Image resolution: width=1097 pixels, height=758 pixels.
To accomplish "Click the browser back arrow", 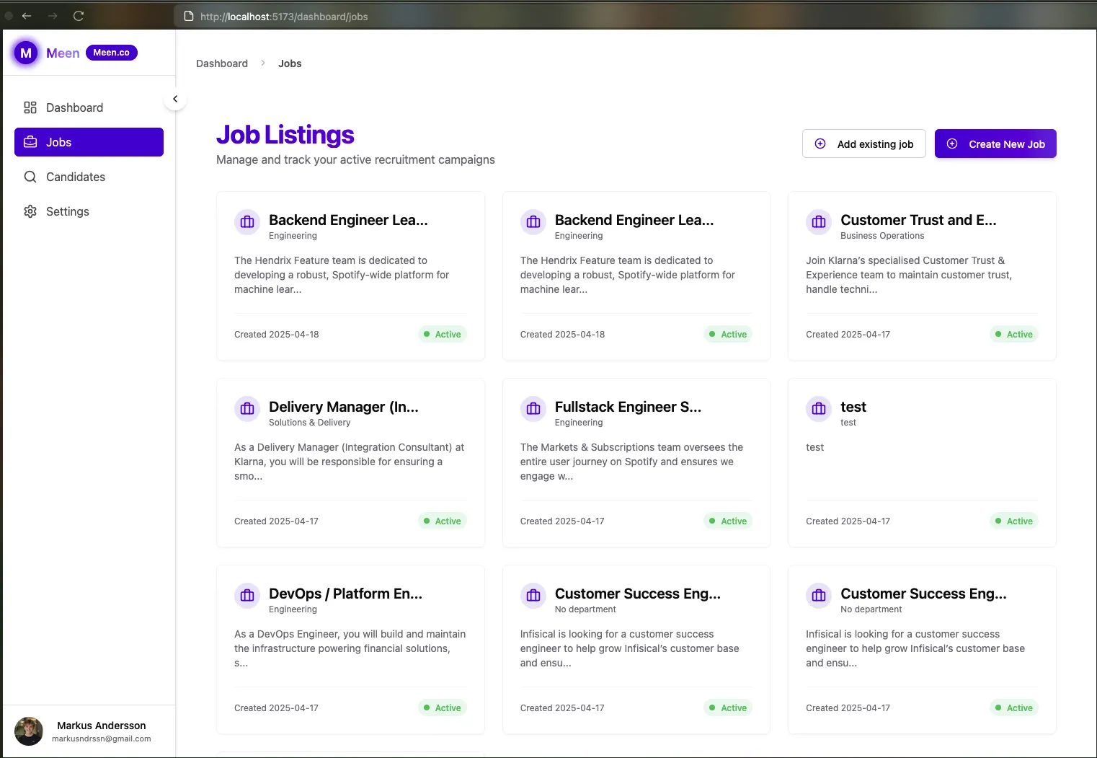I will point(27,15).
